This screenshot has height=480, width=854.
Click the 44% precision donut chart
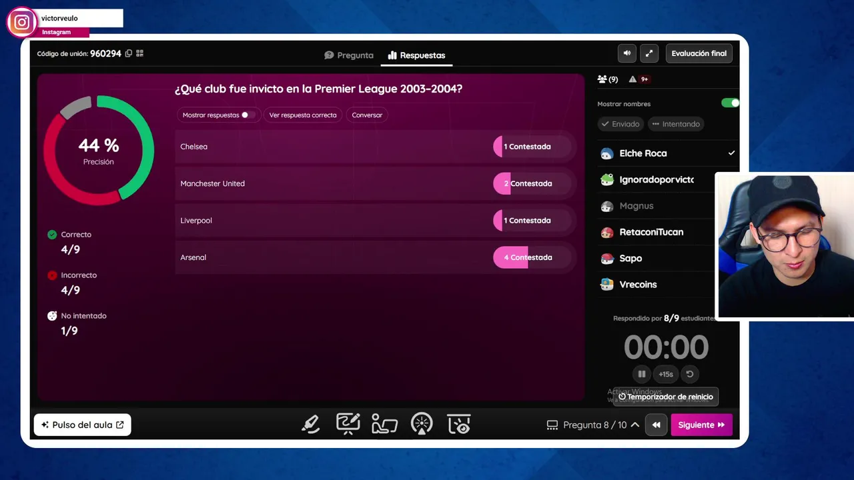coord(99,151)
